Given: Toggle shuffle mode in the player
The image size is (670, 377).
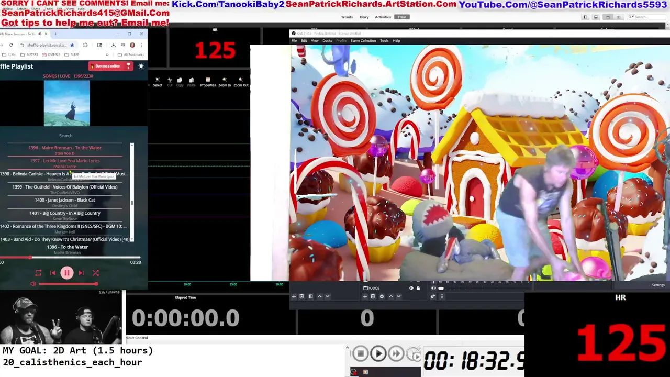Looking at the screenshot, I should pyautogui.click(x=96, y=273).
